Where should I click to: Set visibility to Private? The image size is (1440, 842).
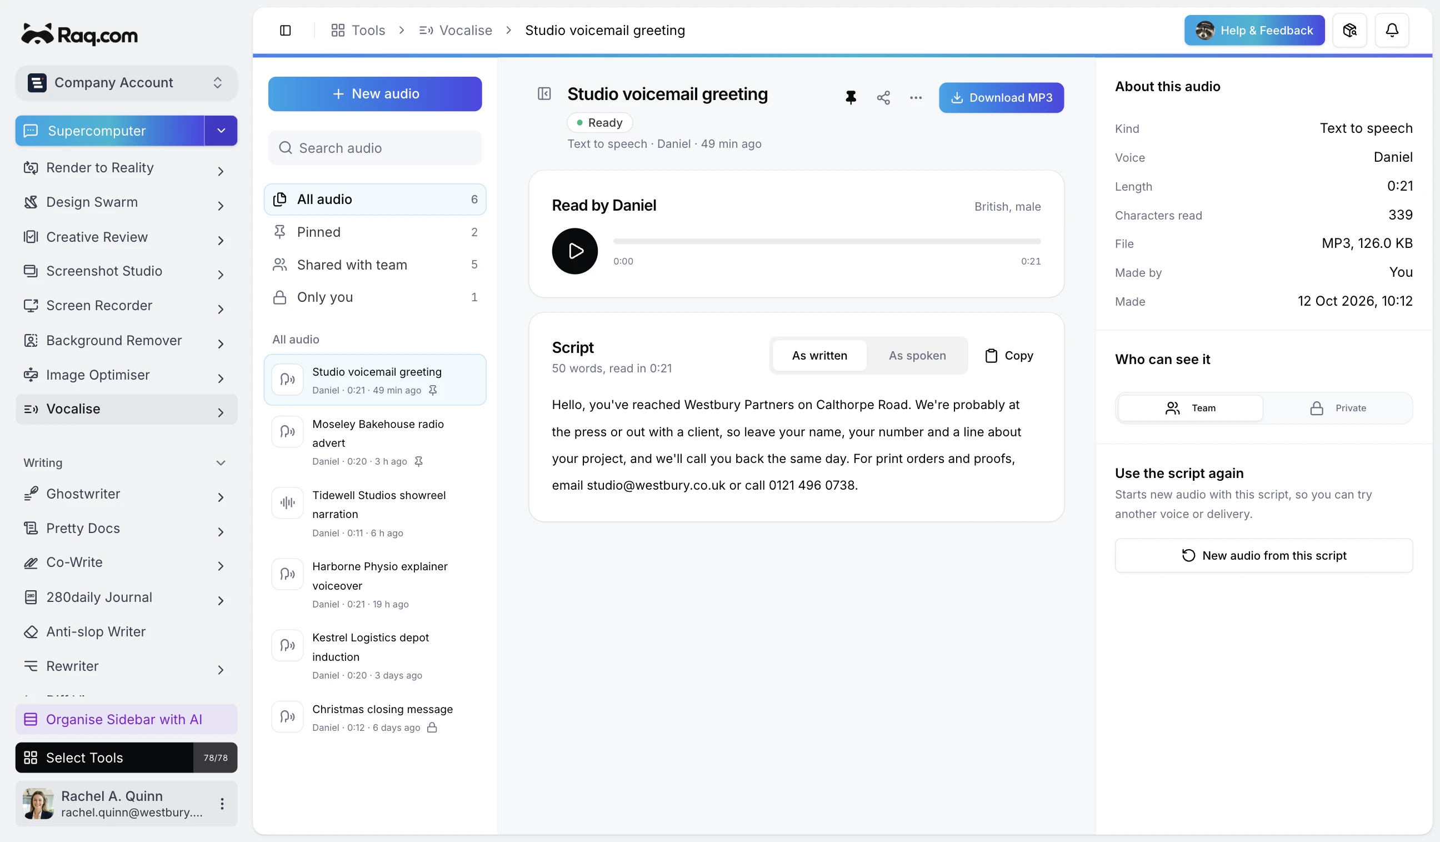click(1338, 408)
